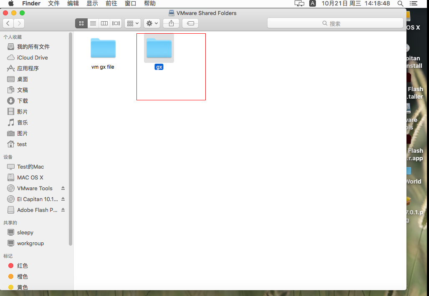Open 文稿 in sidebar

tap(17, 90)
